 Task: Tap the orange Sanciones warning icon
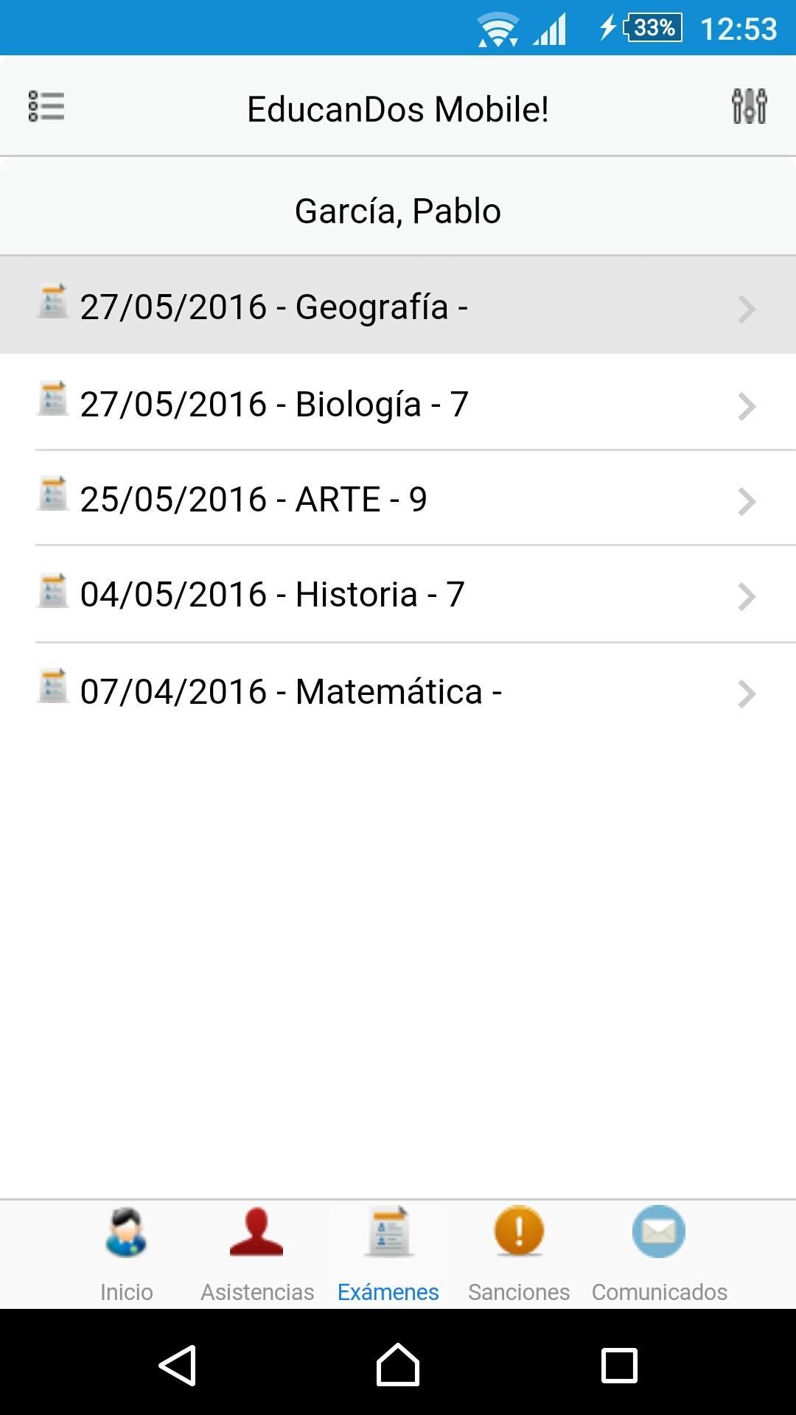pos(519,1231)
